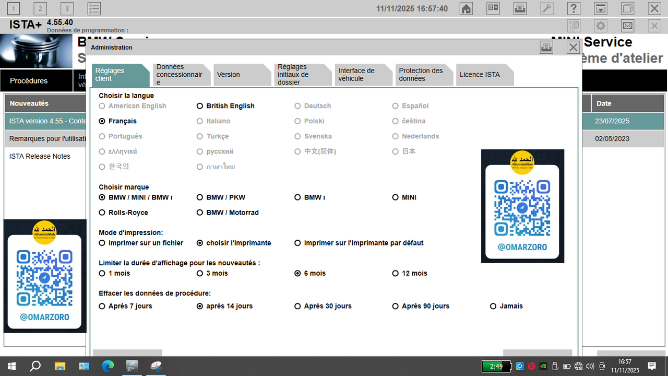Click the print icon in Administration dialog header

click(546, 48)
